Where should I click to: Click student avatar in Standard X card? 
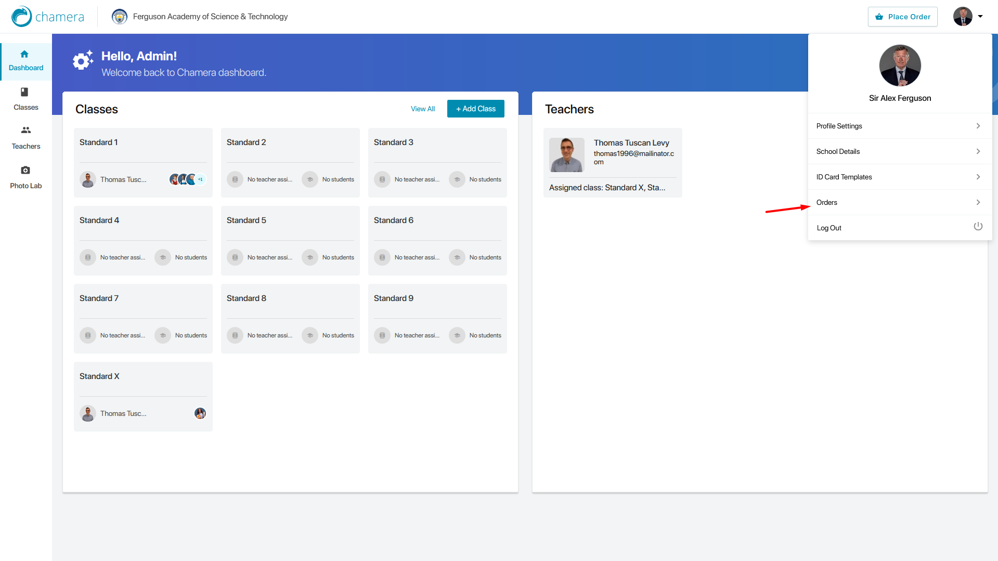200,413
